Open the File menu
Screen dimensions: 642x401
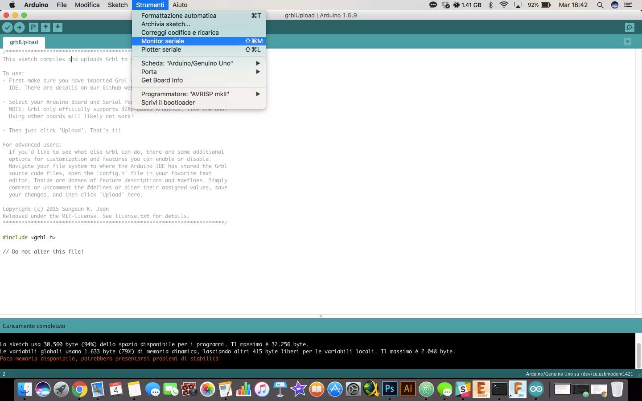(62, 5)
